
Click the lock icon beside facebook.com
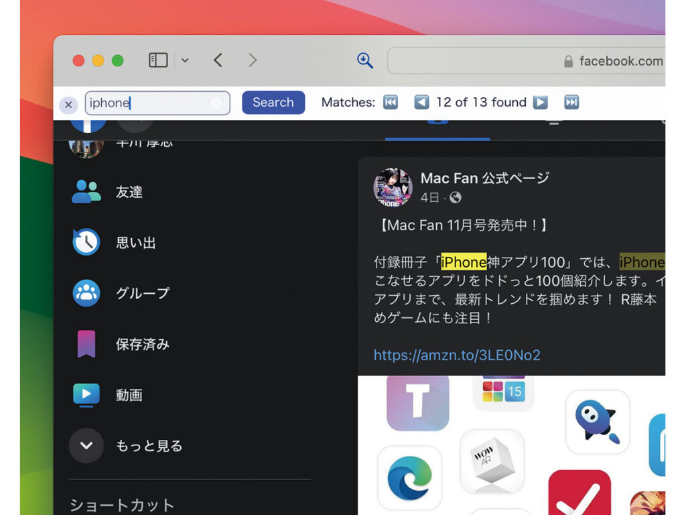[568, 61]
